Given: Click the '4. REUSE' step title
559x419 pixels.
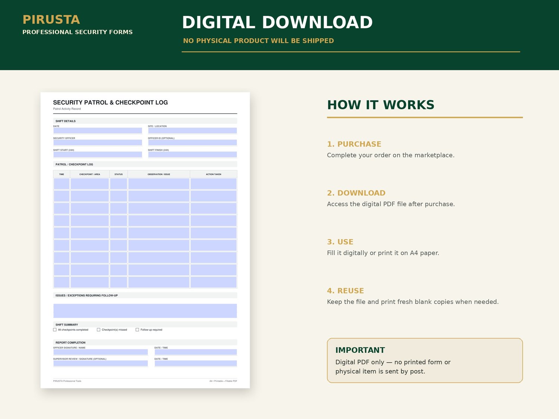Looking at the screenshot, I should coord(345,291).
